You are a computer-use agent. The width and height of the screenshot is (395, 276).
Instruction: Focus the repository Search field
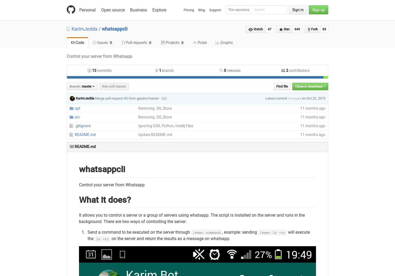269,10
